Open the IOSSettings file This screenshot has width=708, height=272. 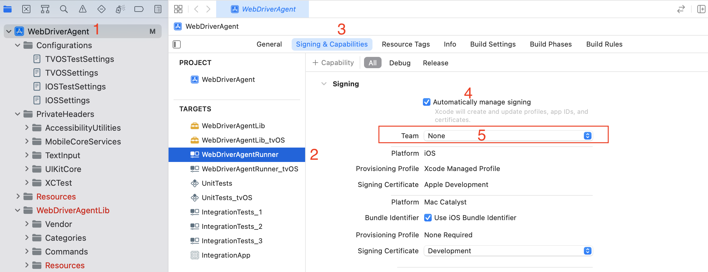pos(62,100)
